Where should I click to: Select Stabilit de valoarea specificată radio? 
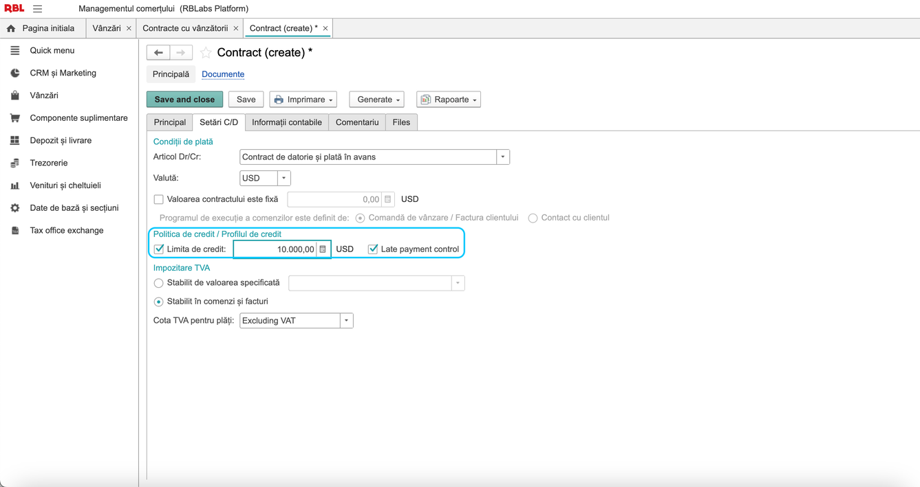pos(158,283)
